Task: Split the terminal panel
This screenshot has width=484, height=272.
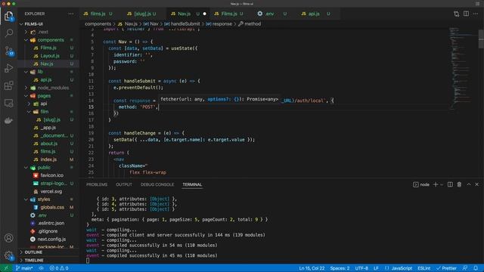Action: (450, 184)
